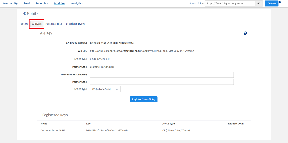Open the Community menu
Screen dimensions: 288x143
(10, 4)
